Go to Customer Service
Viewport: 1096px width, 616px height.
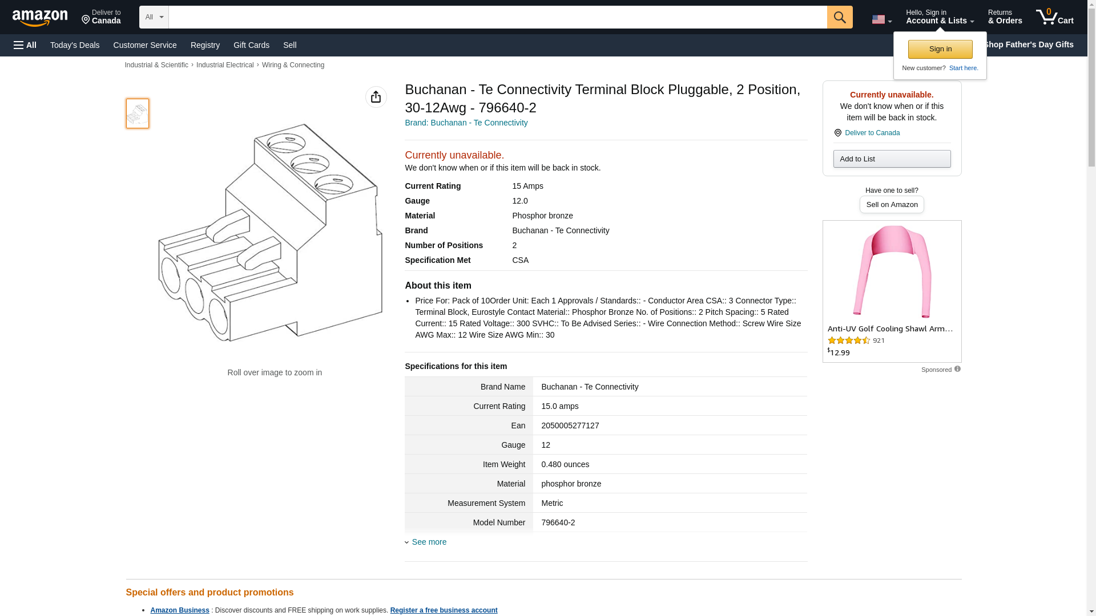tap(145, 45)
